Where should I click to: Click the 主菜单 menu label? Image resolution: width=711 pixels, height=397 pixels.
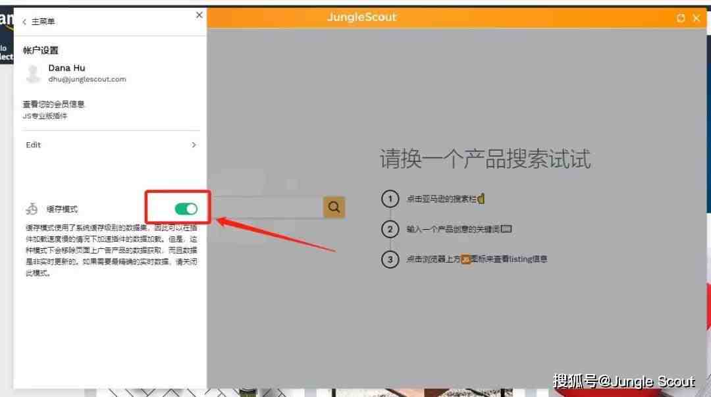[43, 22]
